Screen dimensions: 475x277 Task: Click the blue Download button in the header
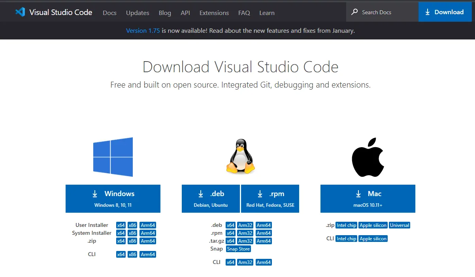tap(445, 12)
